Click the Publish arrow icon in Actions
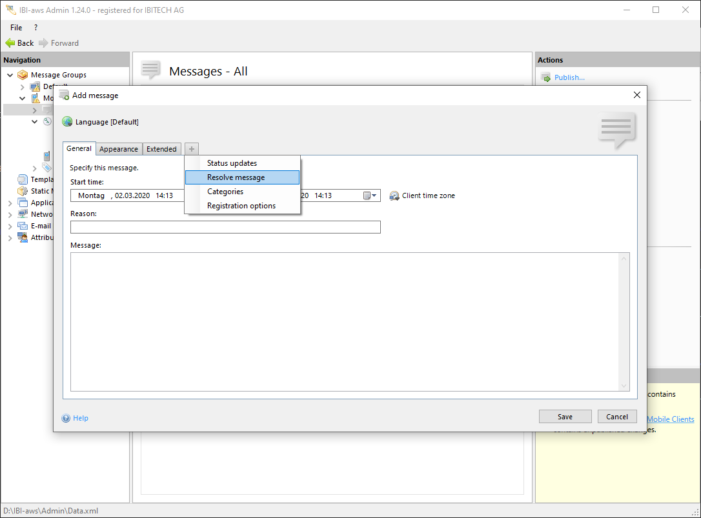701x518 pixels. click(x=545, y=77)
